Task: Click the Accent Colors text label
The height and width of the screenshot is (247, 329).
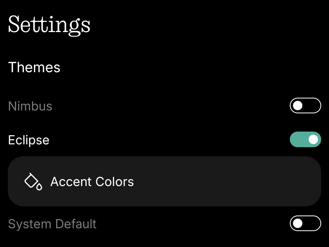Action: [x=92, y=182]
